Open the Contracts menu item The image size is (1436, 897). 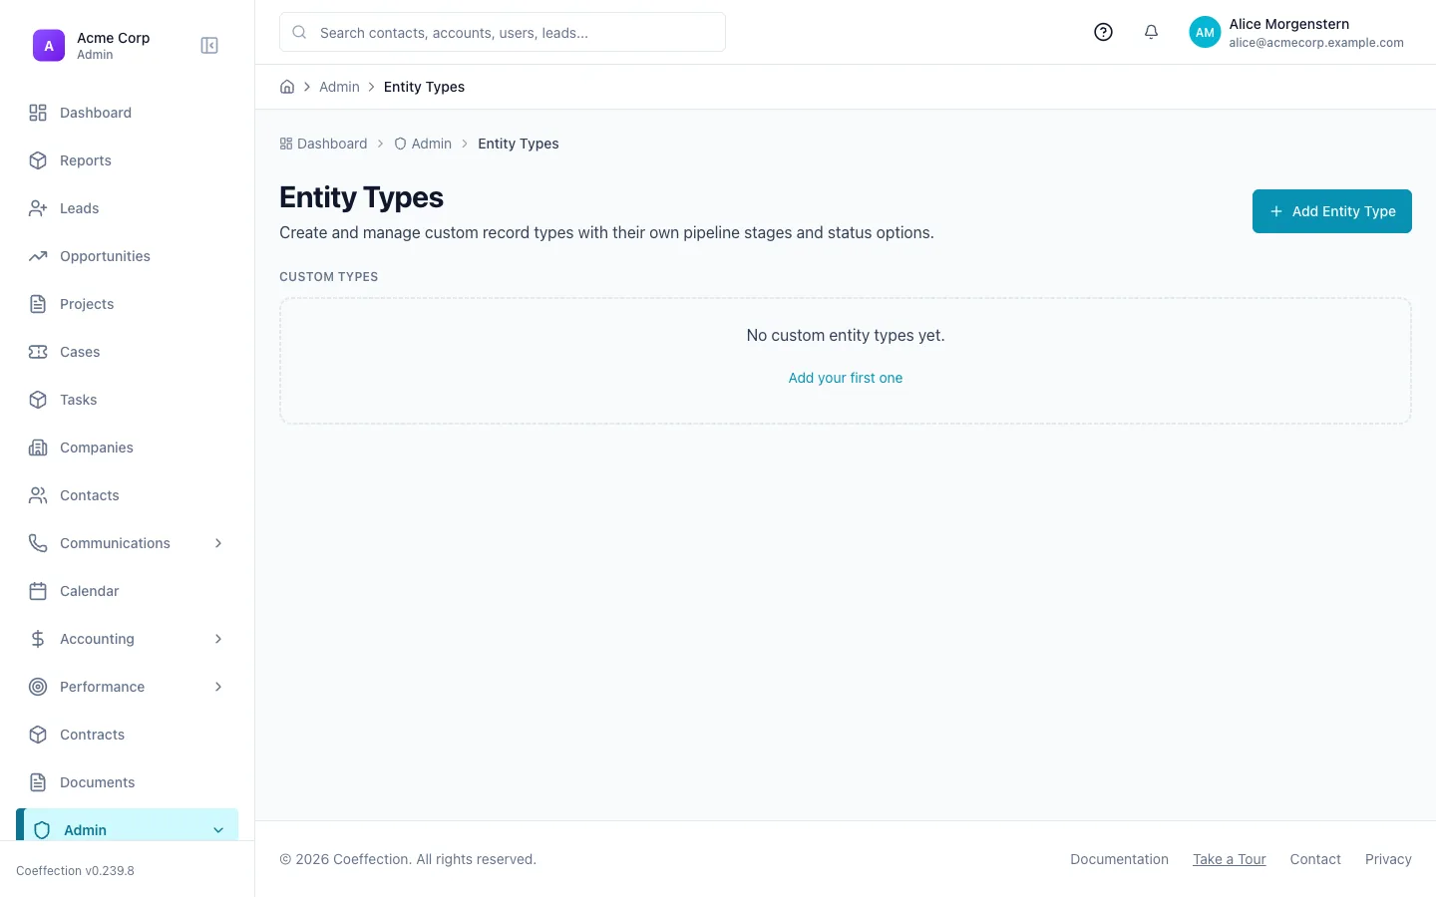pyautogui.click(x=128, y=735)
